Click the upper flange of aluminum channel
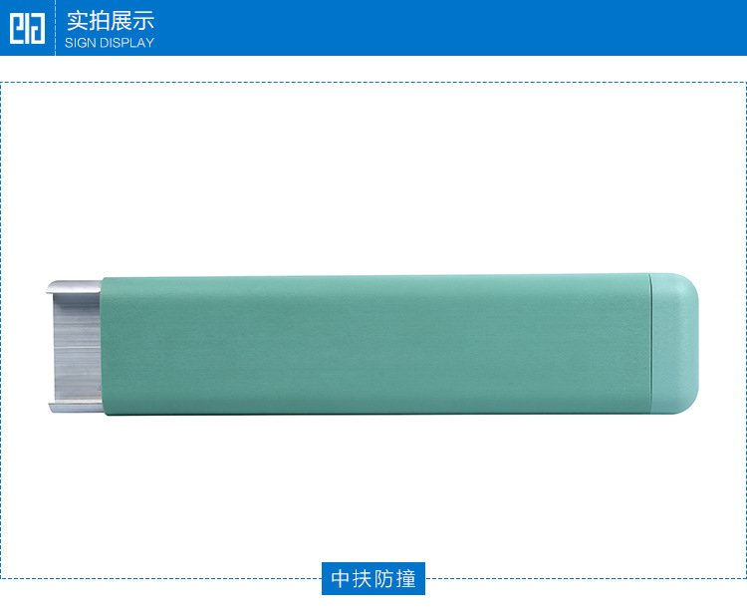 click(x=75, y=286)
